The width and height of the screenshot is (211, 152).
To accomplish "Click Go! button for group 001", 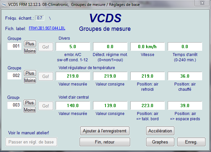I will pyautogui.click(x=46, y=47).
